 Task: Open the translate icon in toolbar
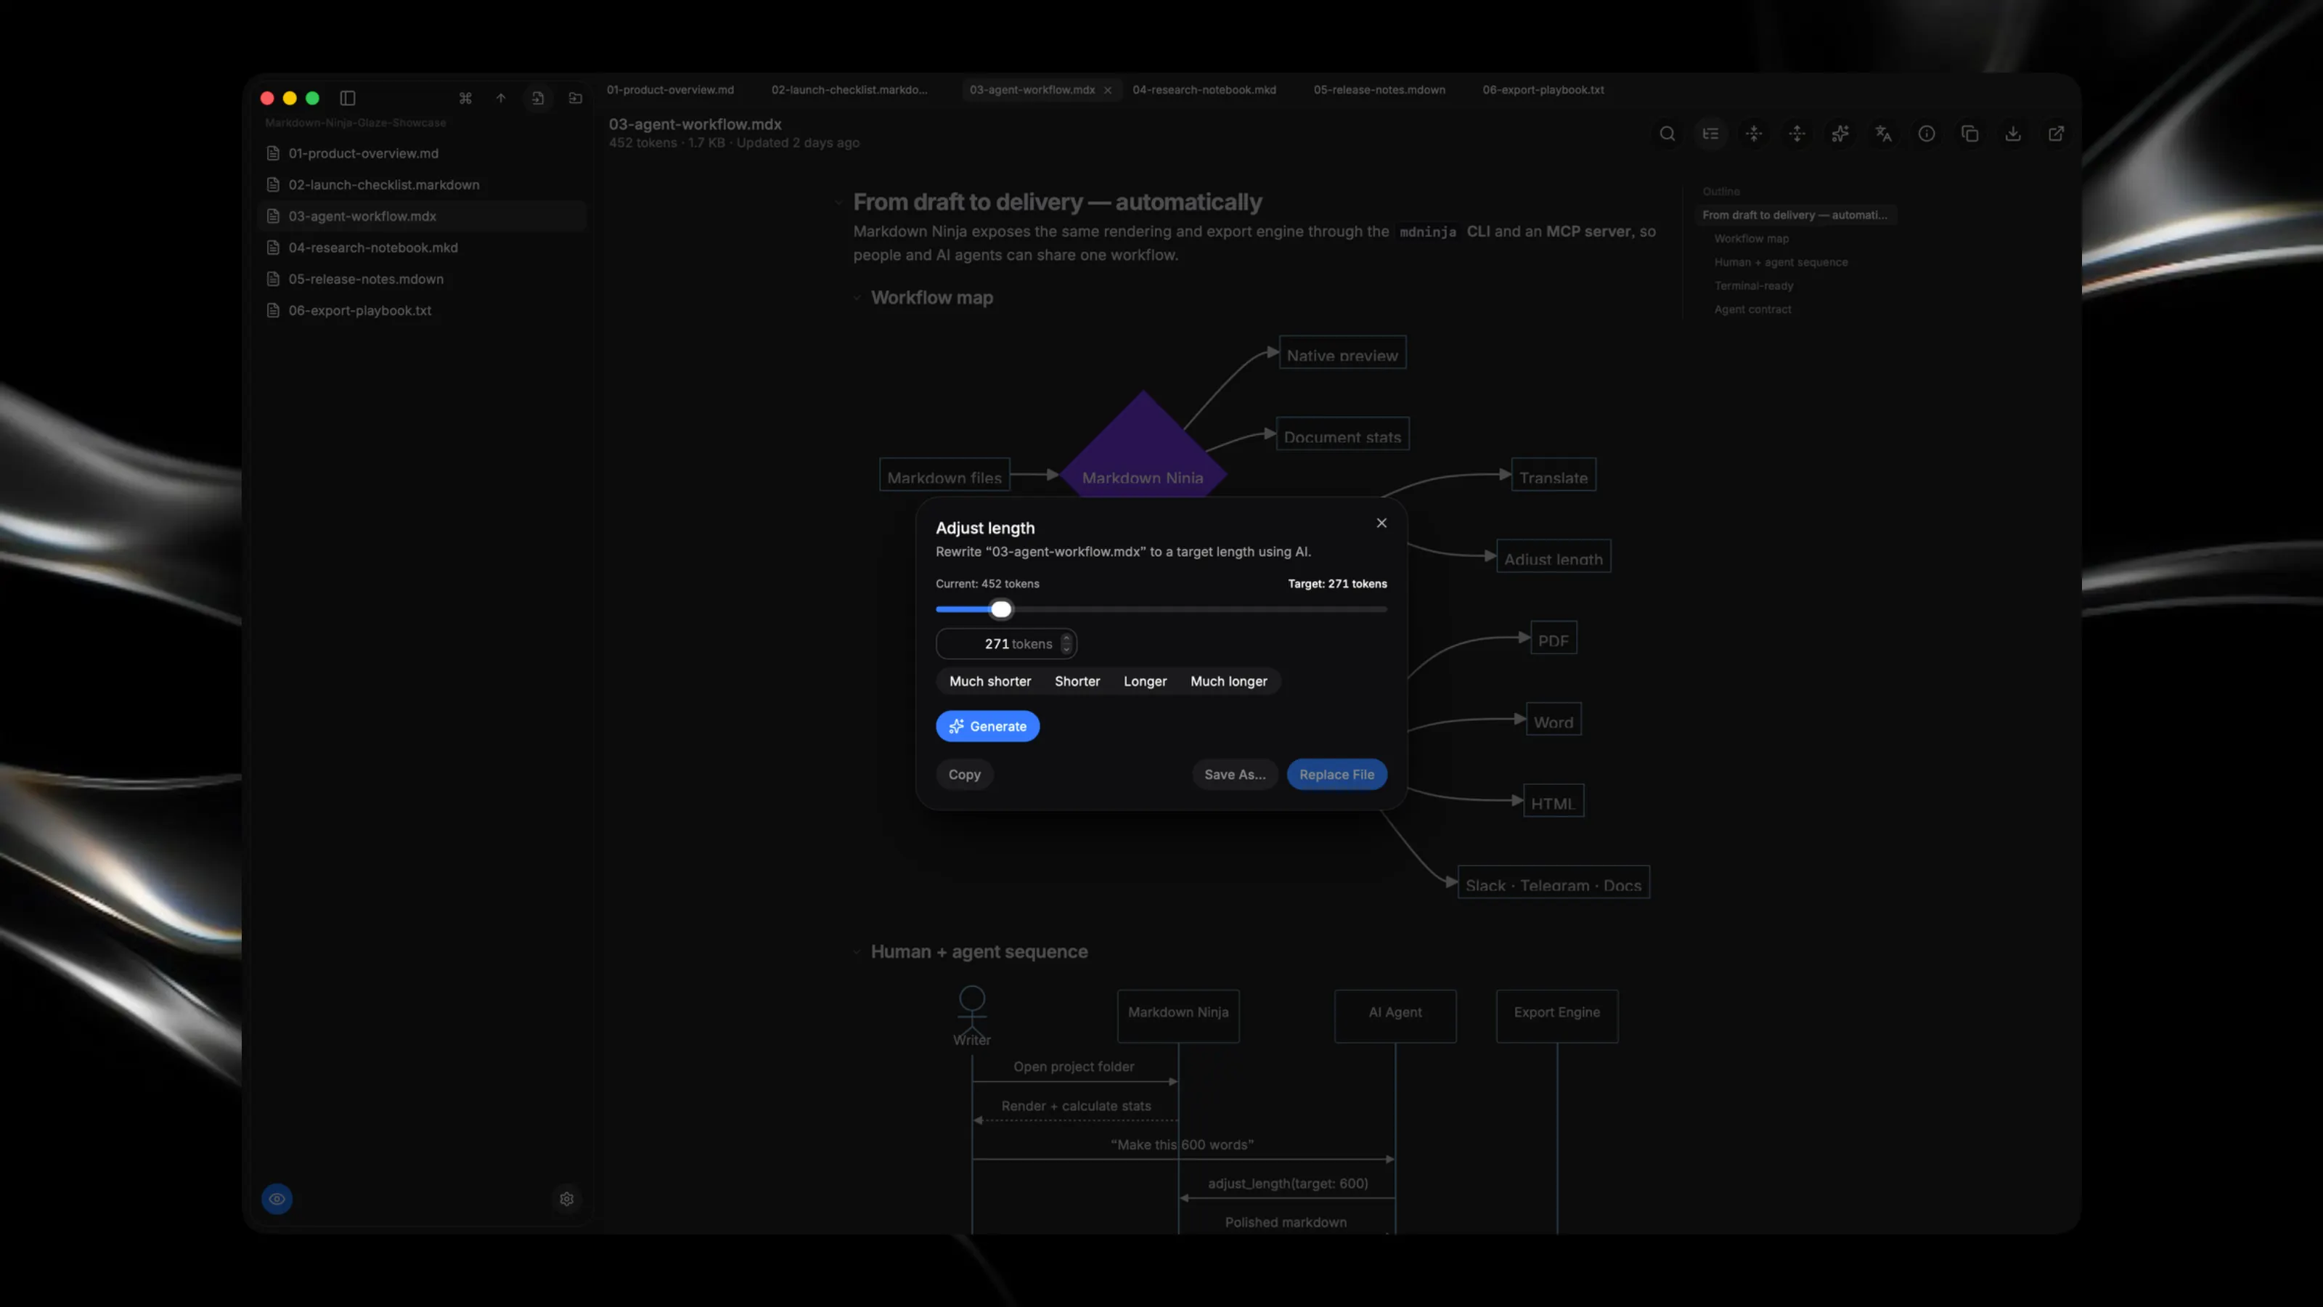(1883, 134)
